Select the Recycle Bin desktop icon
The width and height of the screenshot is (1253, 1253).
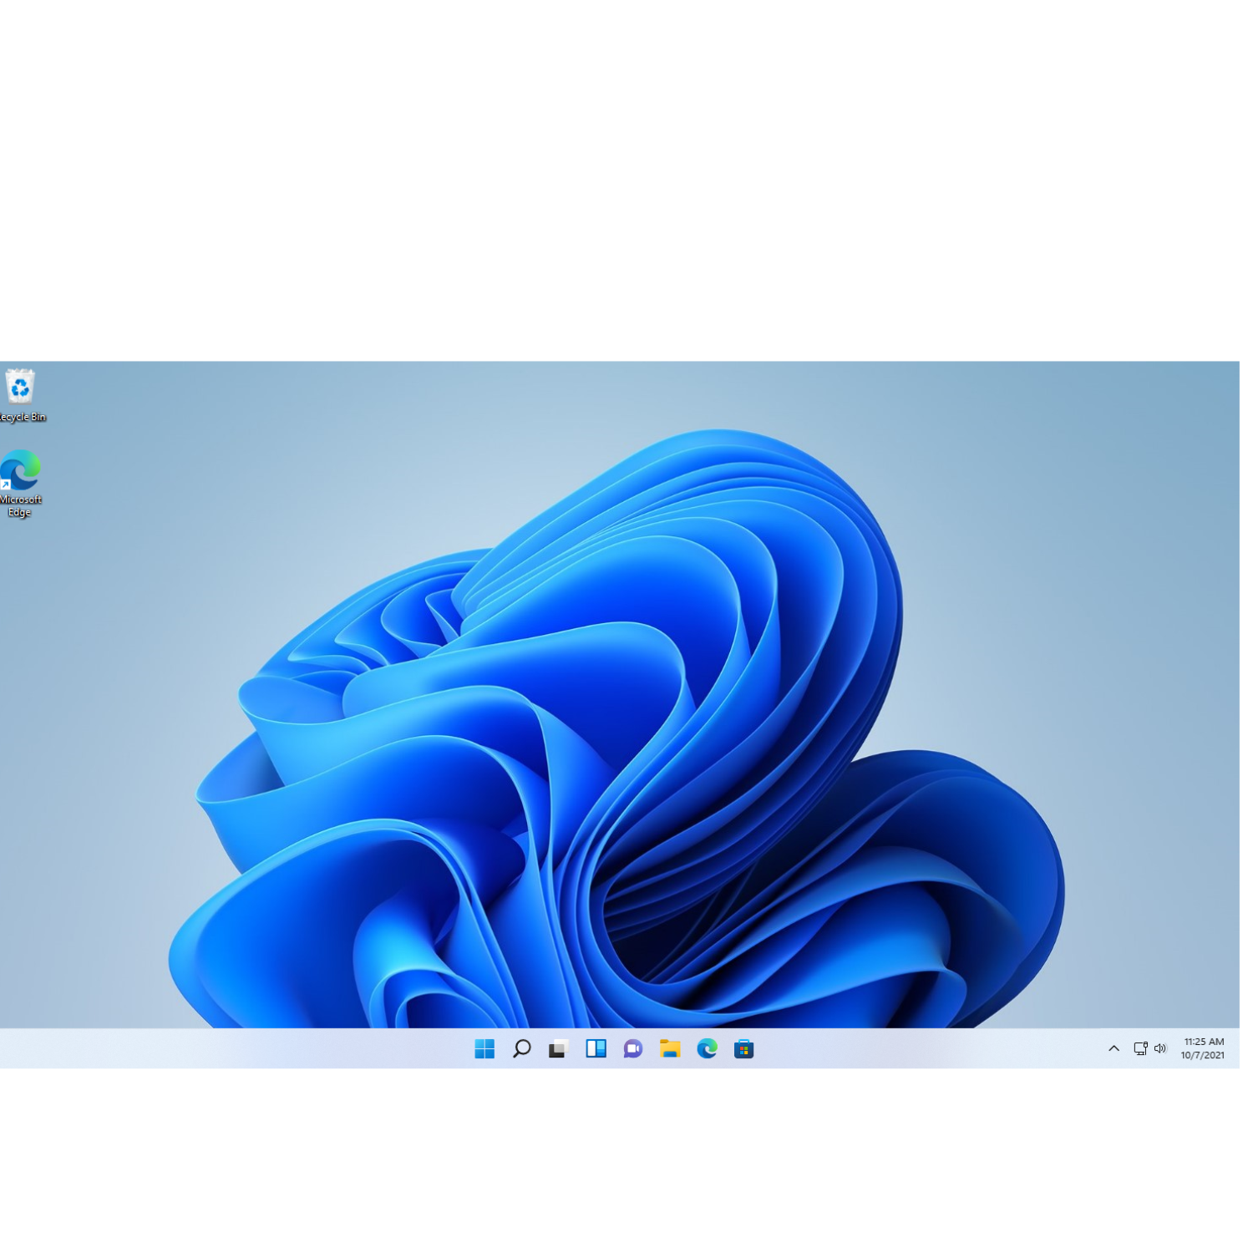tap(20, 388)
